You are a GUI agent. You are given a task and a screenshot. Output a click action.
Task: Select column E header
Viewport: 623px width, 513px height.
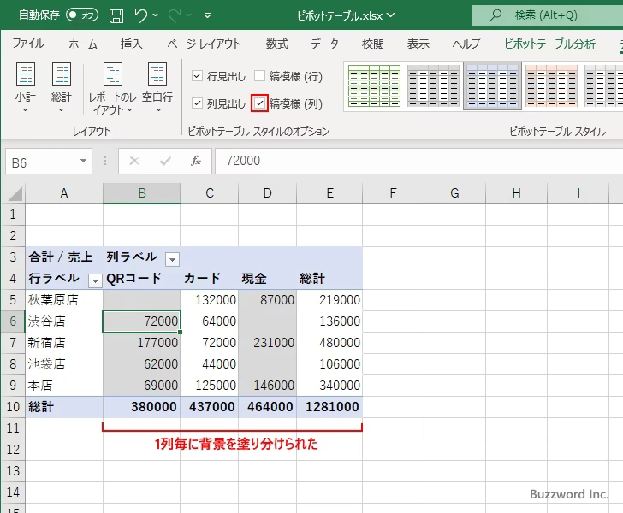click(x=329, y=193)
